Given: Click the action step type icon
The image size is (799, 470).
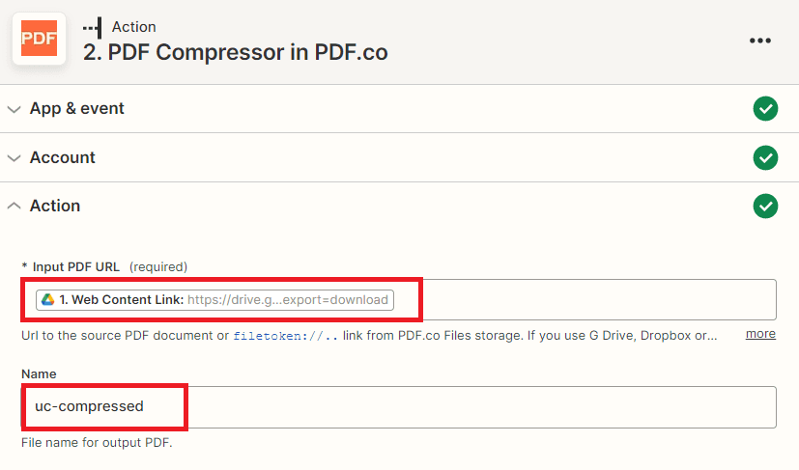Looking at the screenshot, I should [x=94, y=27].
